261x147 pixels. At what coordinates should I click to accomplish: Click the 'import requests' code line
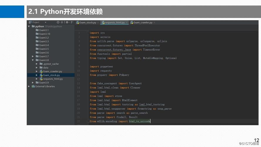(101, 71)
